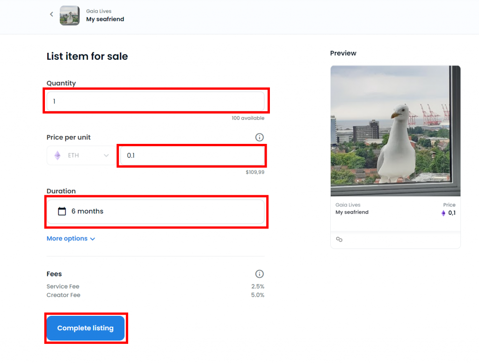
Task: Click the Complete listing button
Action: coord(86,328)
